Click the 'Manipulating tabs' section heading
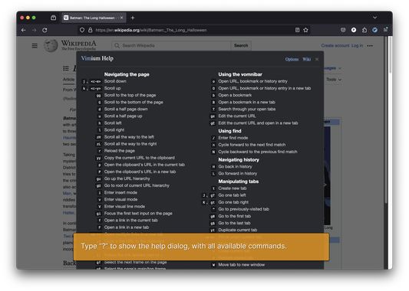Viewport: 409px width, 291px height. tap(238, 181)
